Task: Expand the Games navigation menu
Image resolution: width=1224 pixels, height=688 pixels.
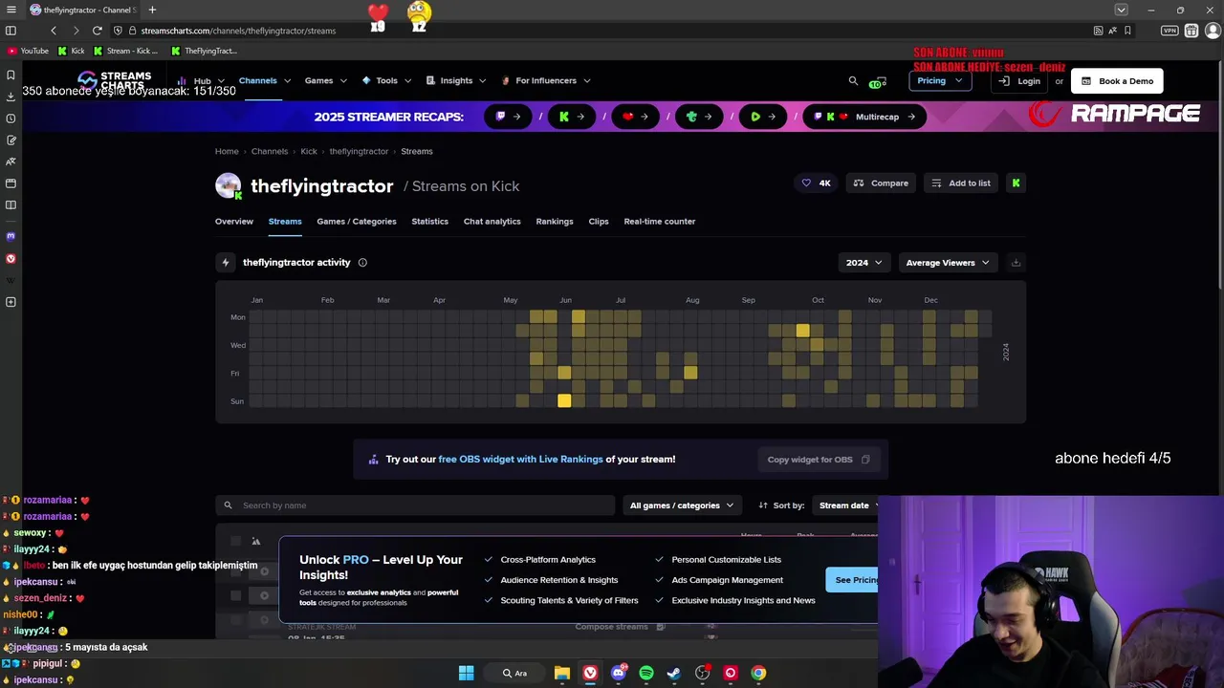Action: tap(326, 80)
